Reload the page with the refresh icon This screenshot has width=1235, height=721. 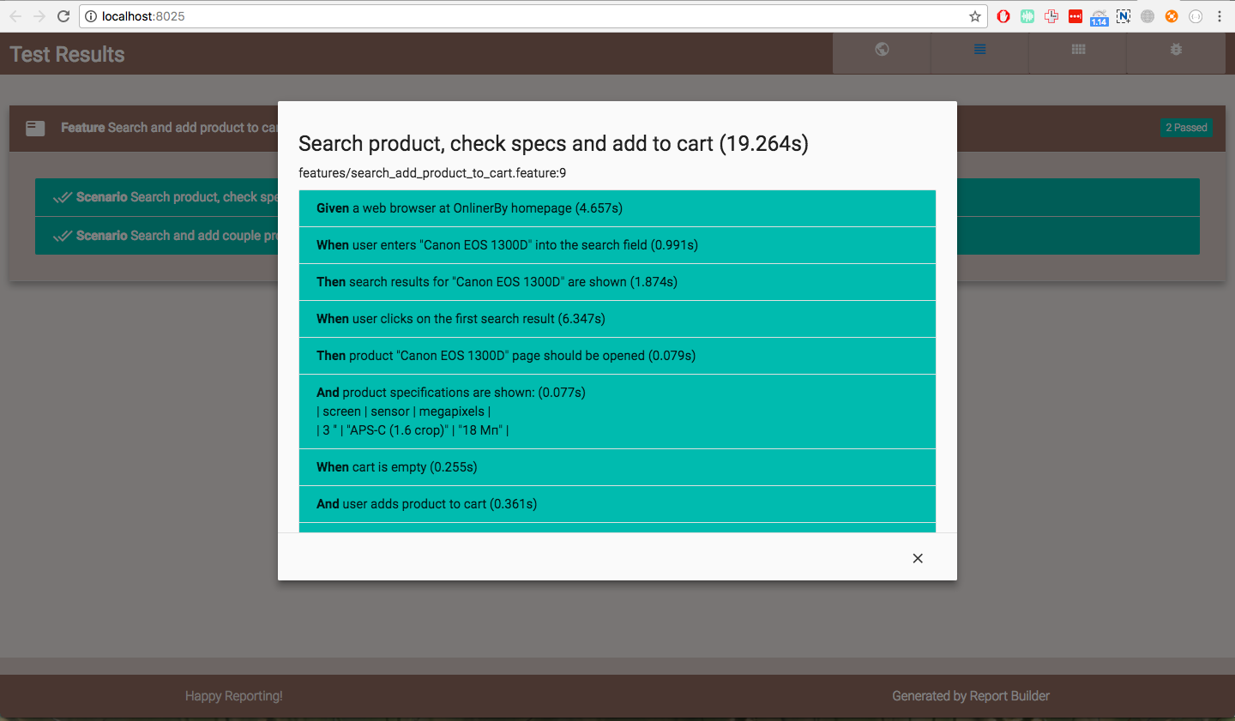pyautogui.click(x=63, y=16)
